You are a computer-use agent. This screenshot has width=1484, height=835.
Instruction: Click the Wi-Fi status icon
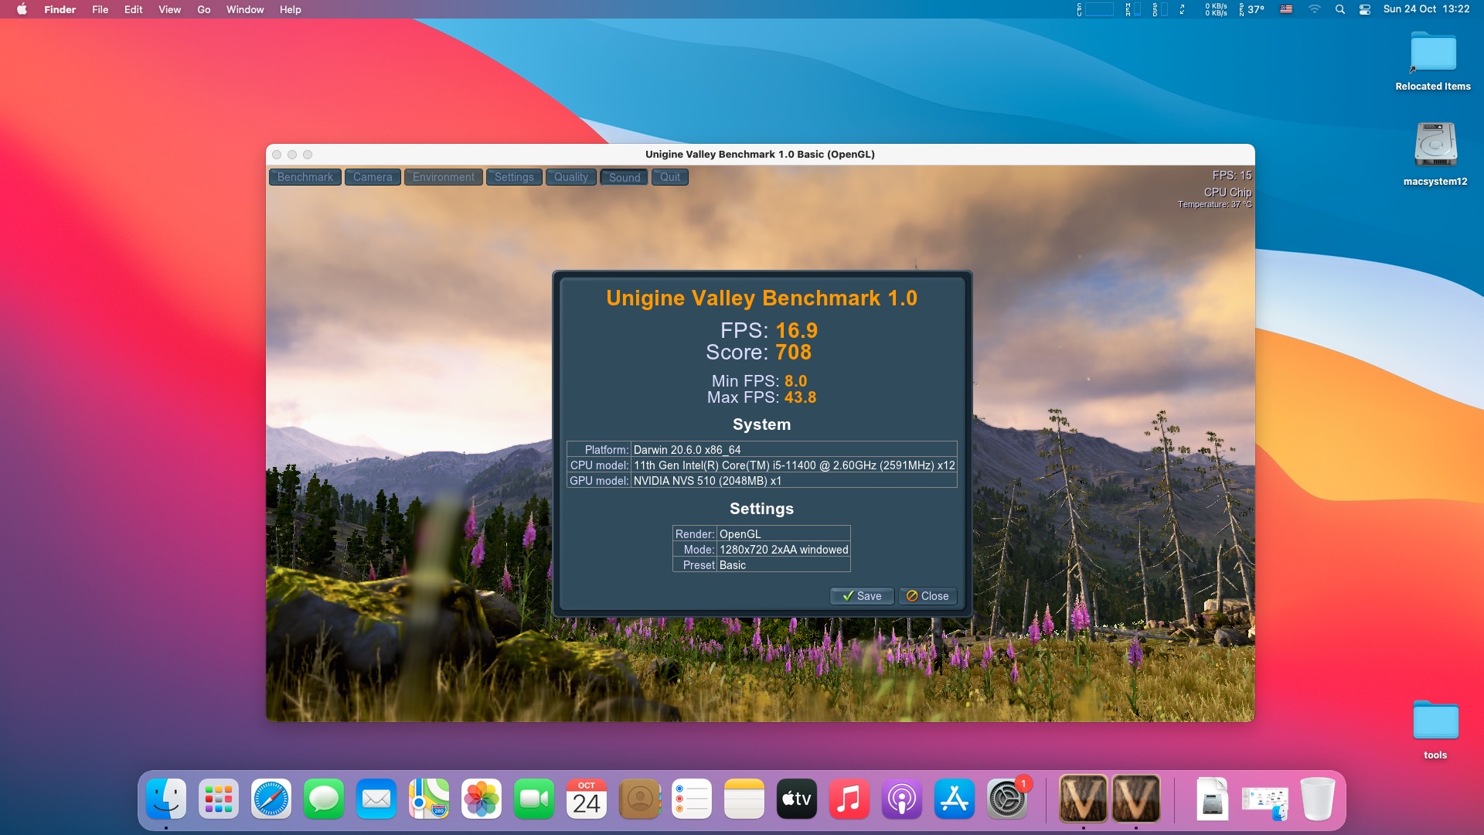1314,9
